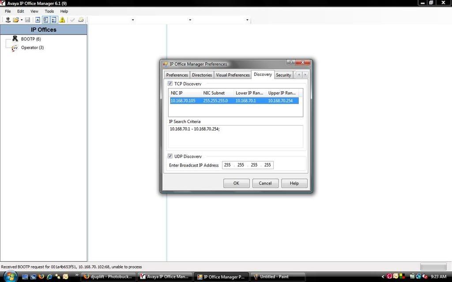Click the grayed validate configuration checkmark icon

click(72, 20)
